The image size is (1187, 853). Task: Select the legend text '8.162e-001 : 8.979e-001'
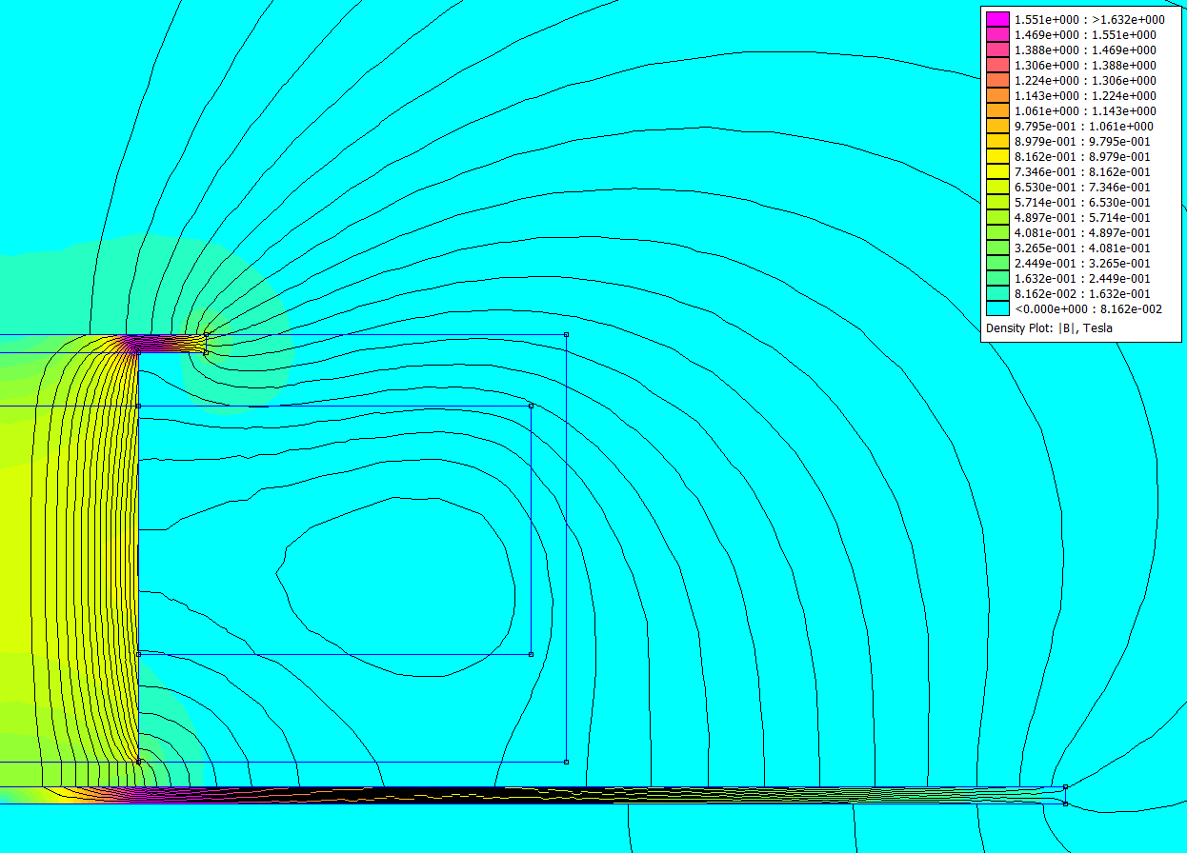click(x=1082, y=156)
